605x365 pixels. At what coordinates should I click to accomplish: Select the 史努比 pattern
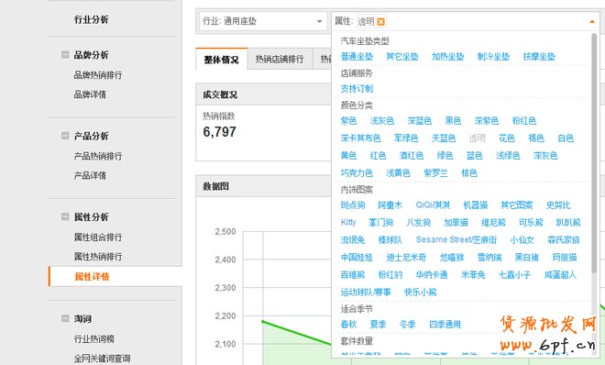point(558,205)
